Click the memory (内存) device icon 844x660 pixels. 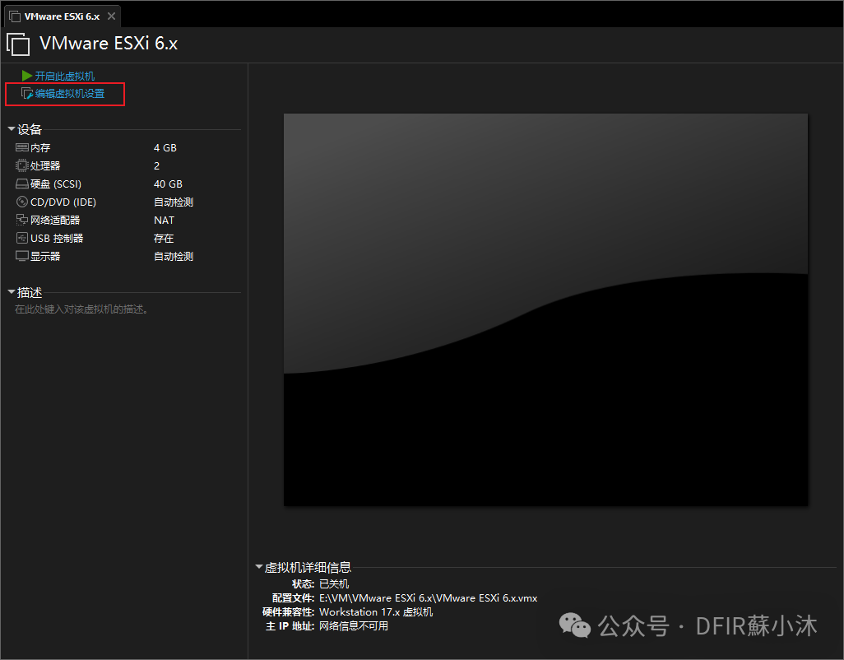pyautogui.click(x=22, y=147)
